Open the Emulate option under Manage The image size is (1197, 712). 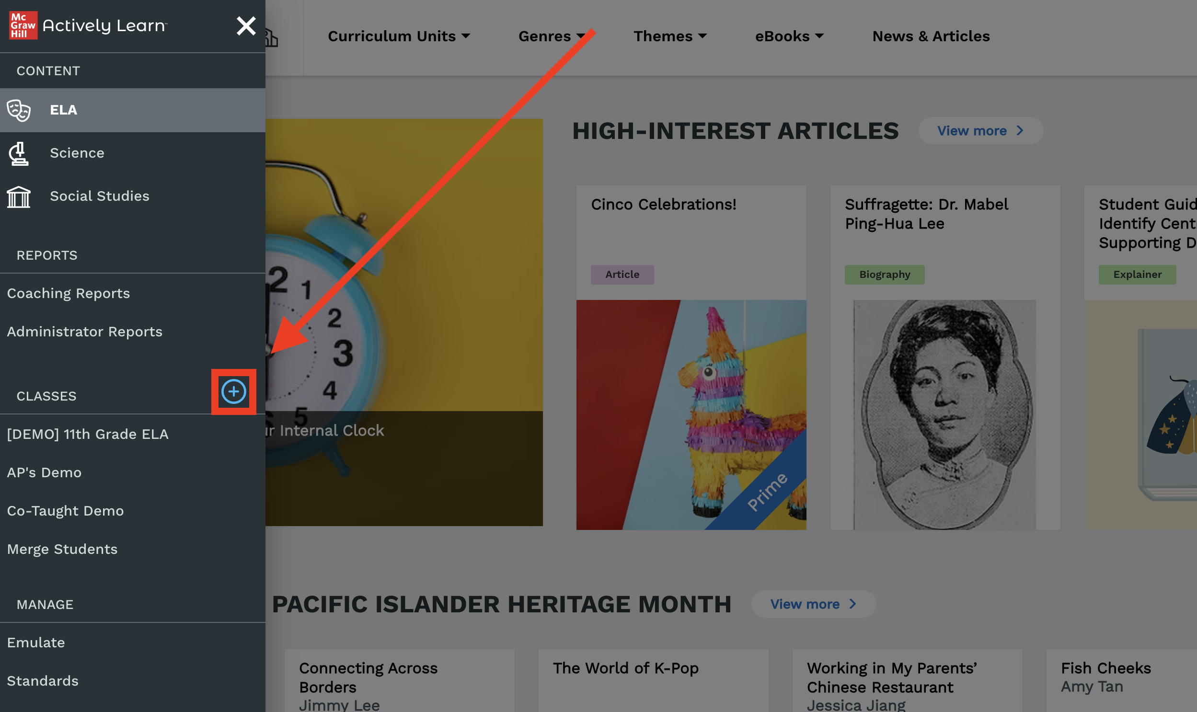[36, 643]
